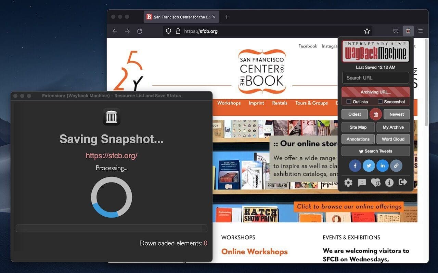Click the Search Tweets button
Screen dimensions: 438x273
(x=376, y=151)
